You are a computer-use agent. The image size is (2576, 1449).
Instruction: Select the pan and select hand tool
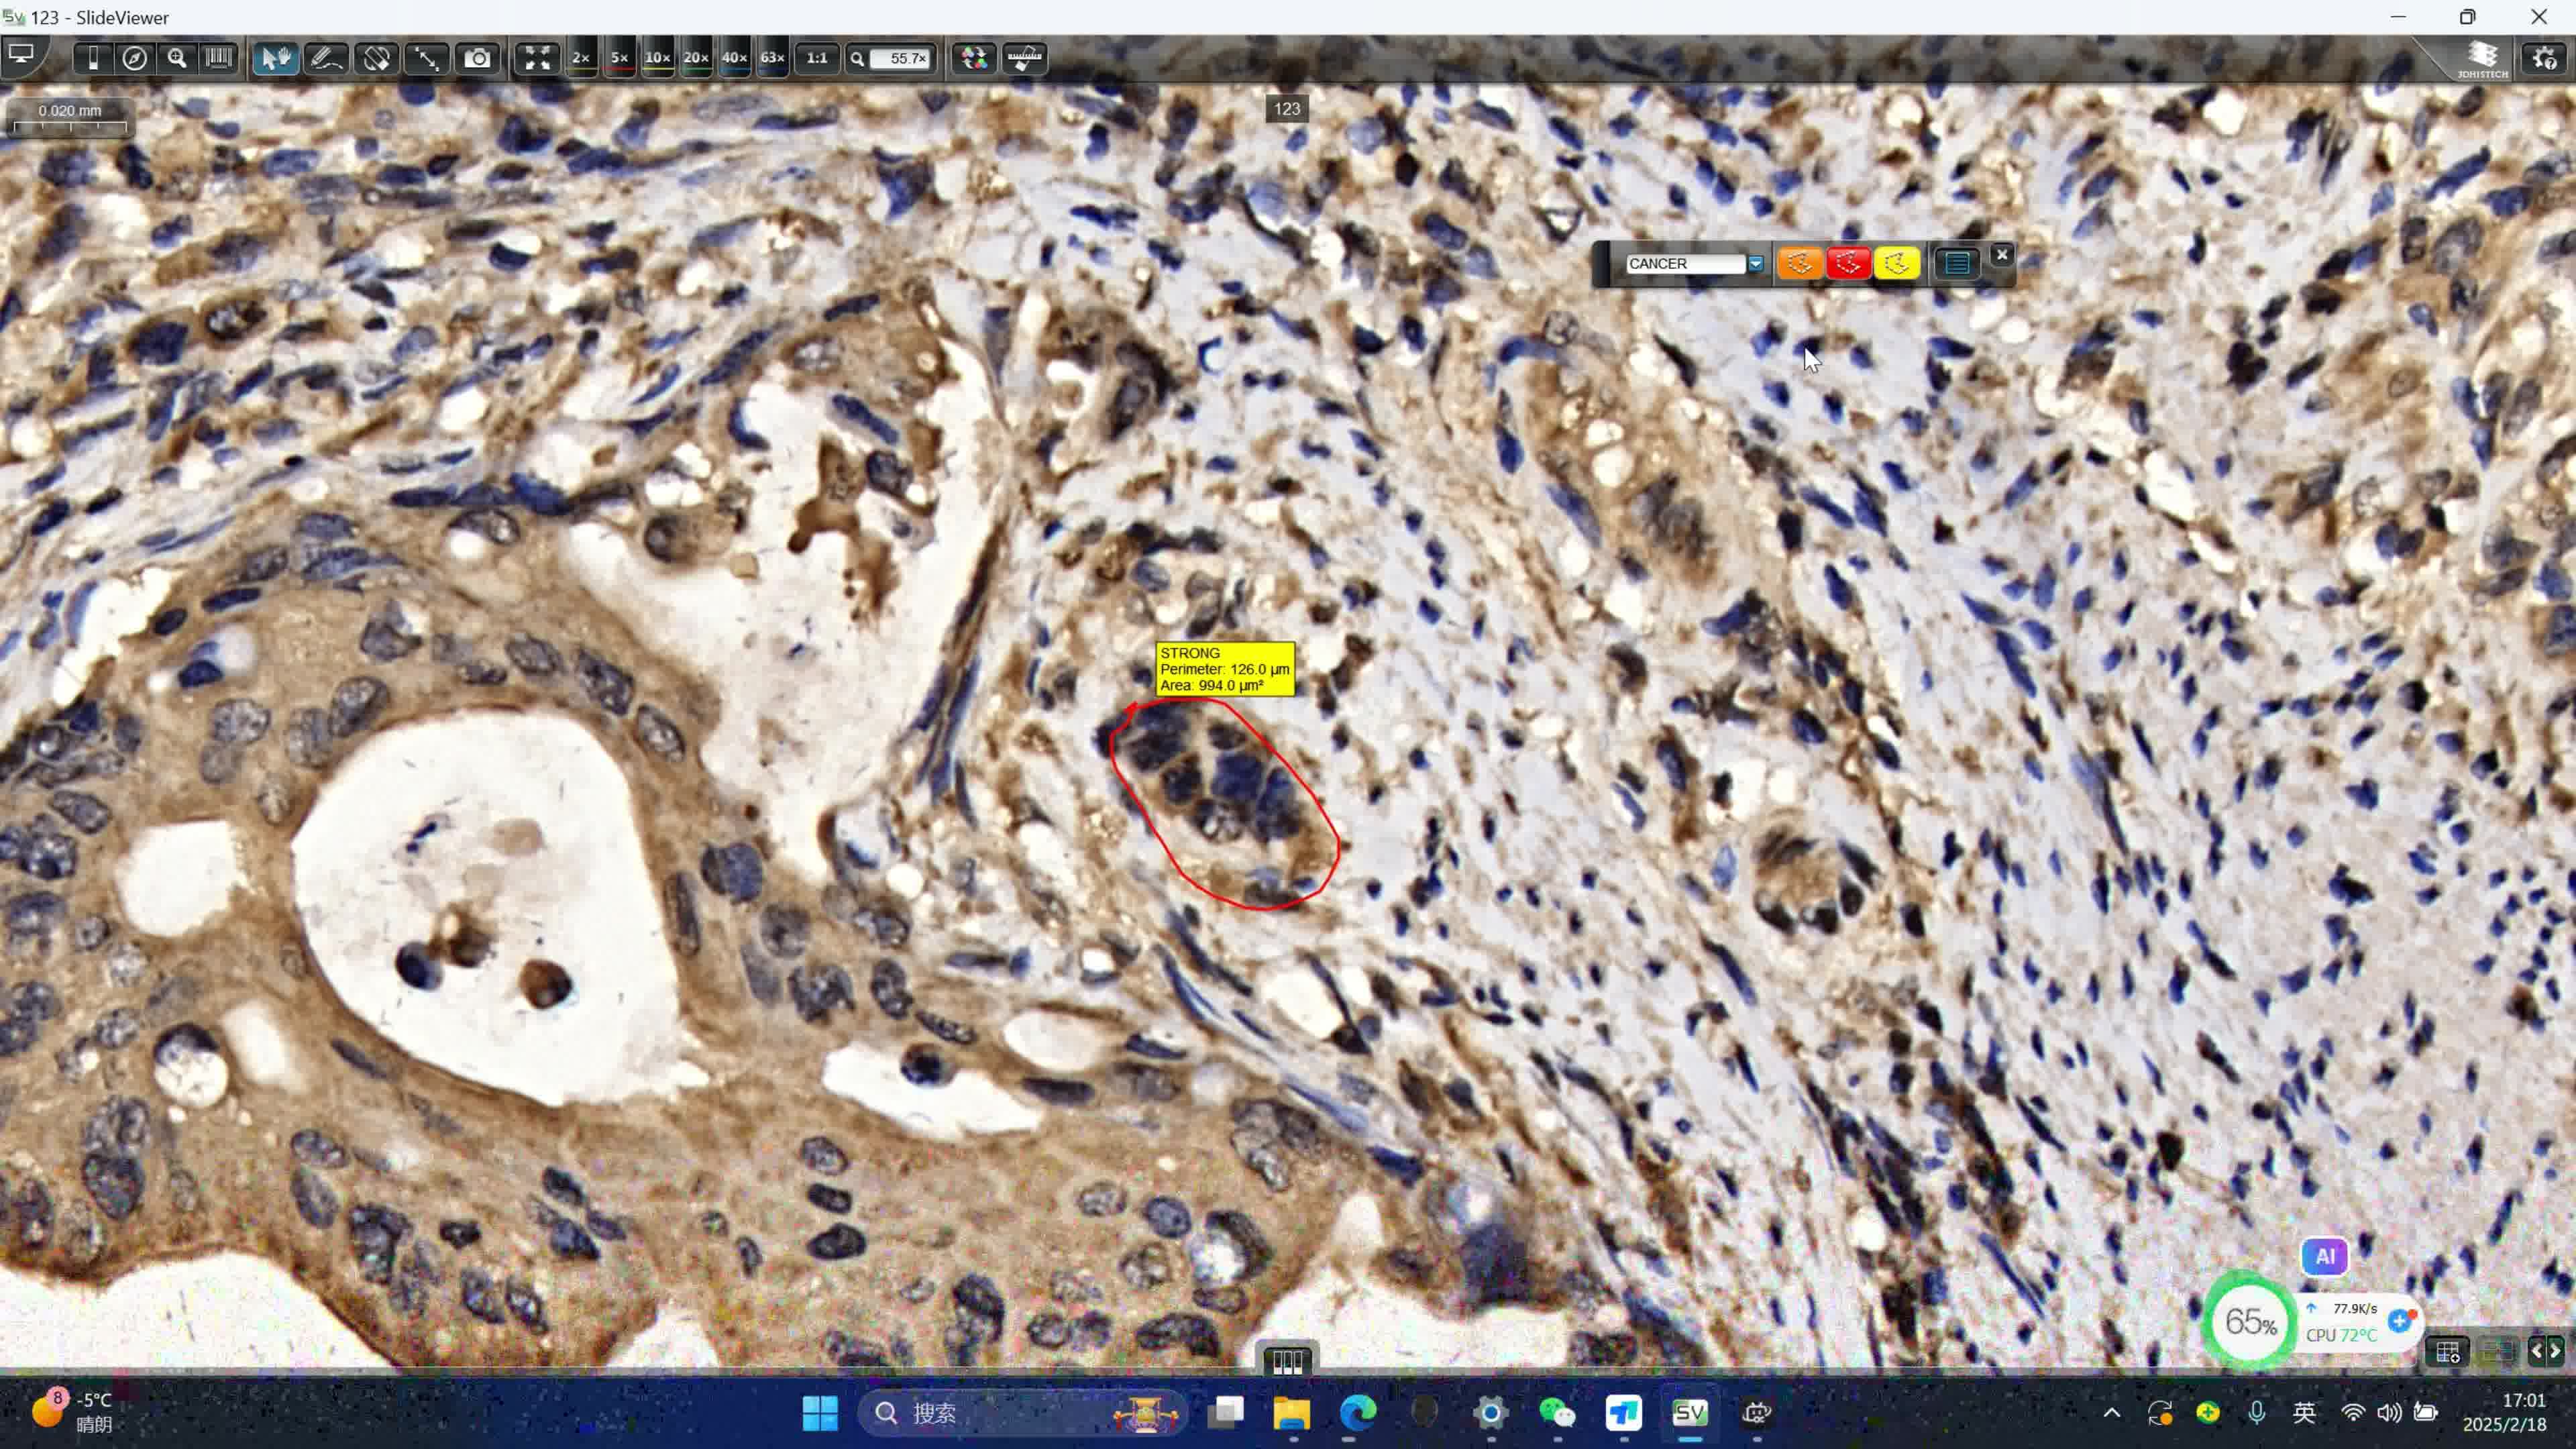tap(275, 58)
